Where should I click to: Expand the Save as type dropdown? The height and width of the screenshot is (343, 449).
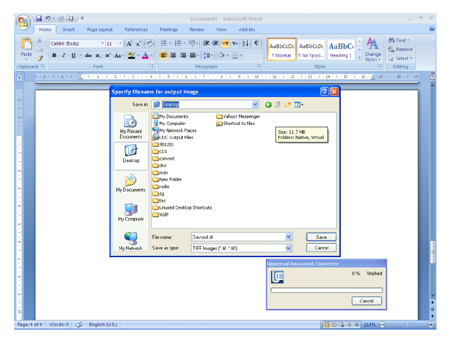[x=288, y=248]
